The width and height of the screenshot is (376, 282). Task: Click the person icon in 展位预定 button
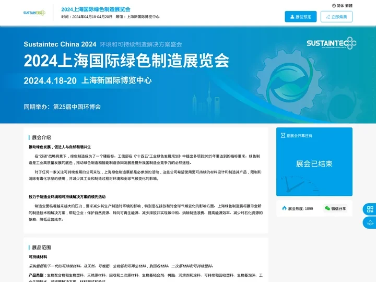tap(292, 17)
